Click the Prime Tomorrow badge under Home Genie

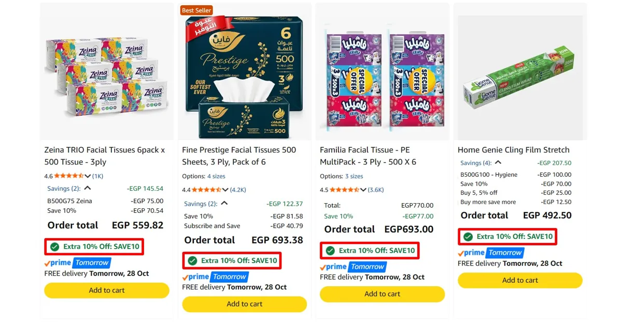[x=490, y=253]
